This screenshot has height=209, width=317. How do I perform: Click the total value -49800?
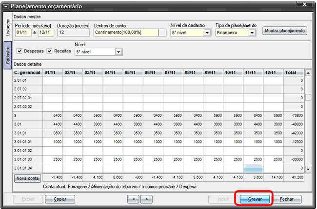[x=297, y=124]
